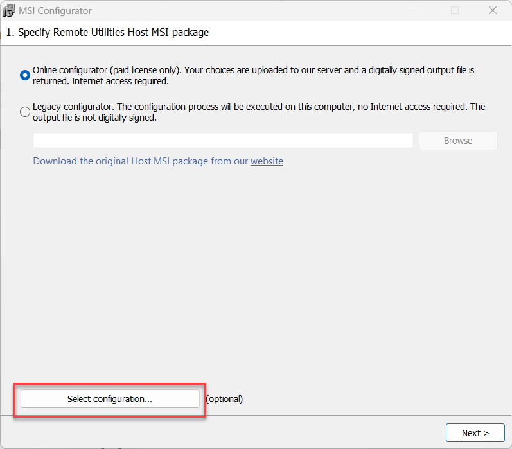Screen dimensions: 512x449
Task: Minimize the MSI Configurator window
Action: click(x=417, y=10)
